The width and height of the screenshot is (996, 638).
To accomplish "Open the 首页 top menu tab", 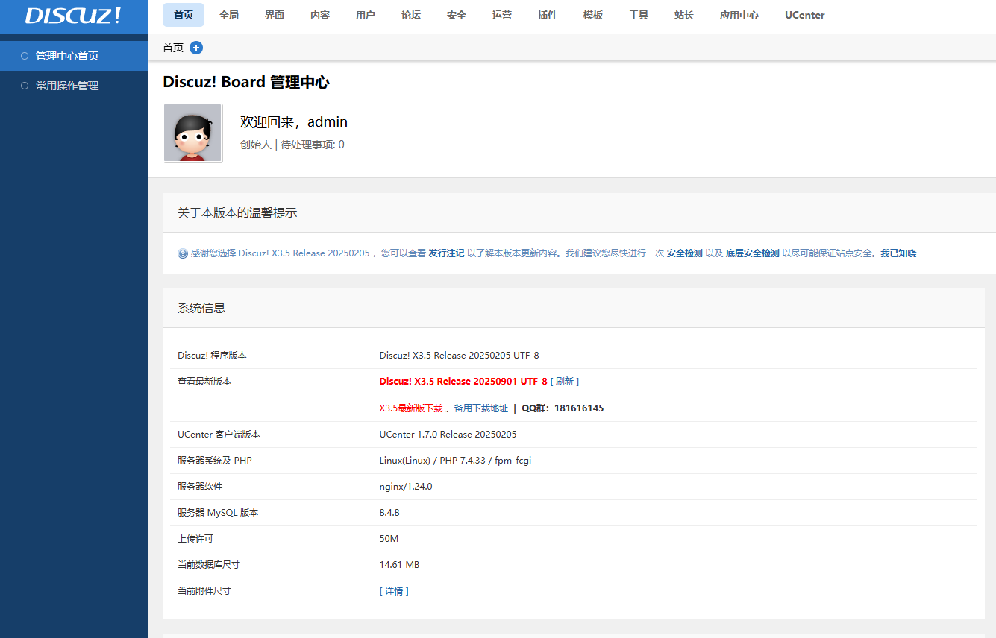I will [184, 15].
